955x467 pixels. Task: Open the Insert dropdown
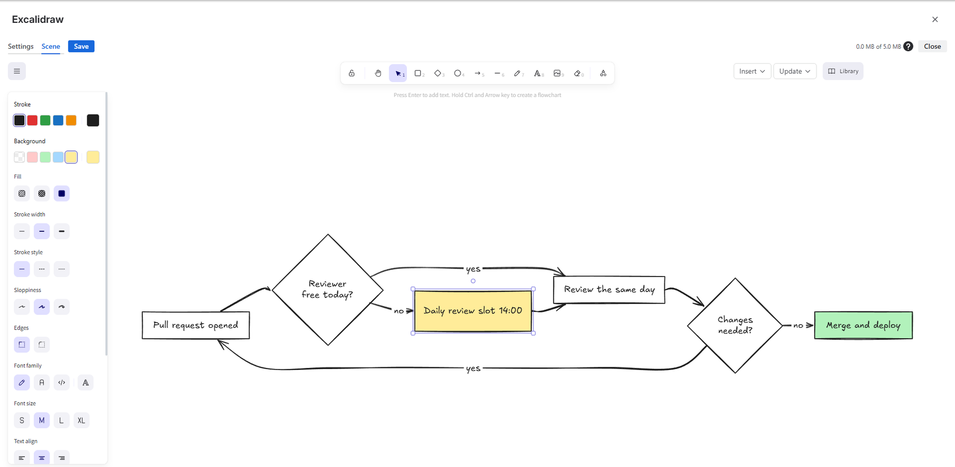752,71
